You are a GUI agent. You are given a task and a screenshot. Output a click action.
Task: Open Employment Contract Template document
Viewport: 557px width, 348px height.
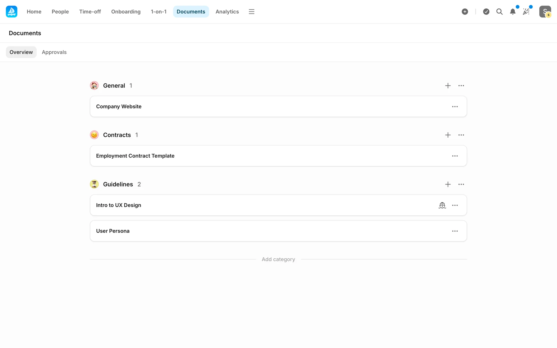[135, 156]
